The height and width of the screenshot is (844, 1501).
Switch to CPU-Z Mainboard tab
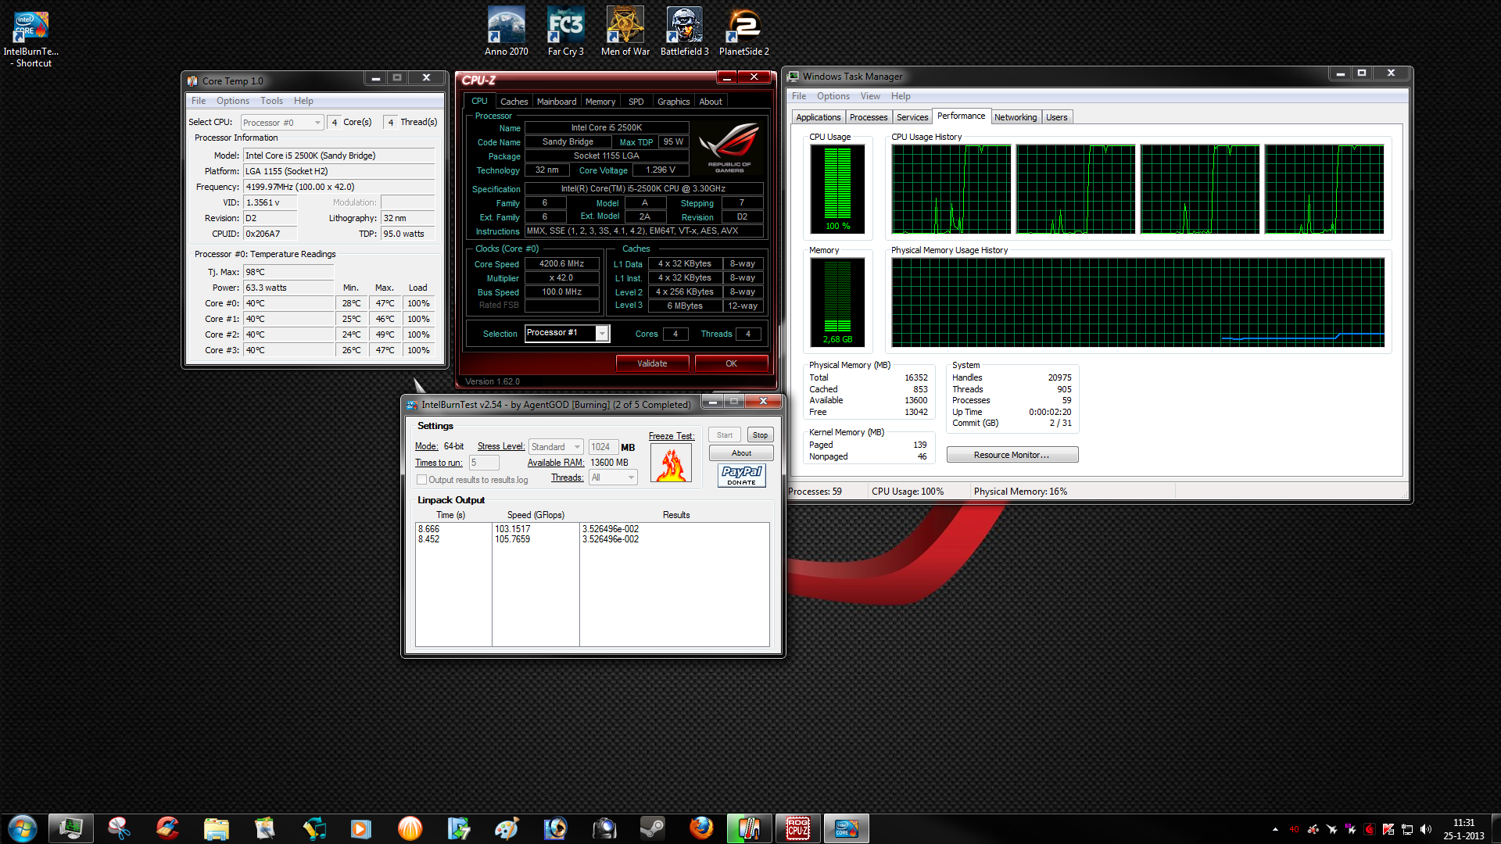coord(557,102)
